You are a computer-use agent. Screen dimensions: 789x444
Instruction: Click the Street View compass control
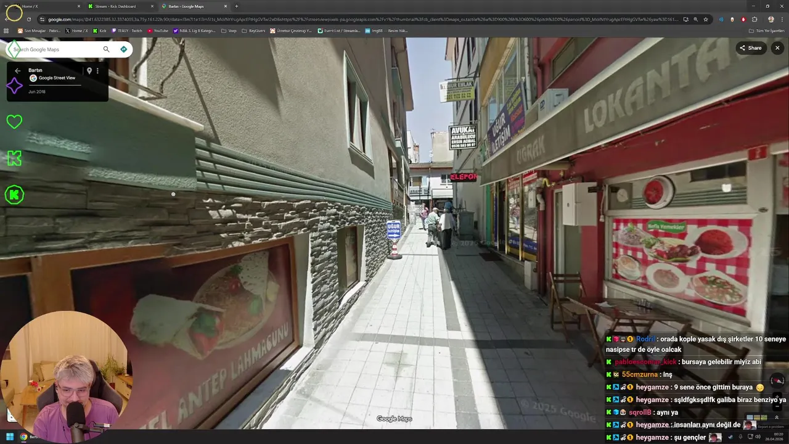tap(777, 380)
